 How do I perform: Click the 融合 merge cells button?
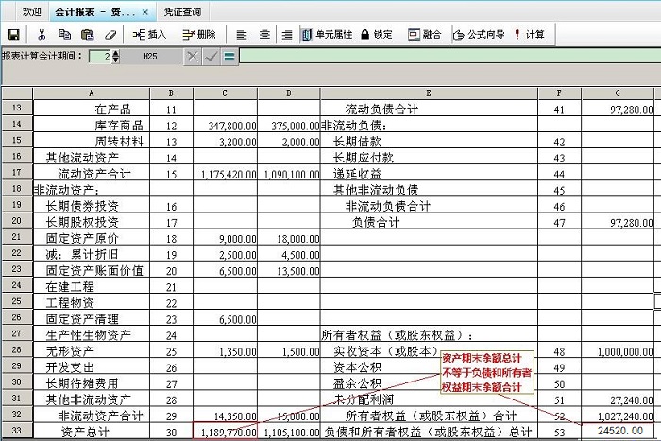(x=425, y=35)
